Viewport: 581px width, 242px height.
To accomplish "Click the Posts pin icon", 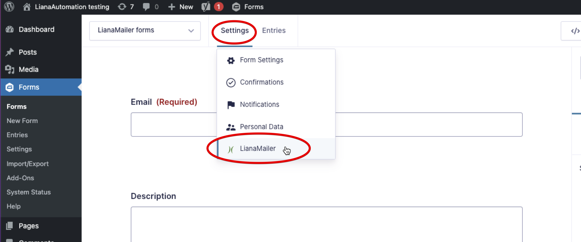I will point(10,52).
